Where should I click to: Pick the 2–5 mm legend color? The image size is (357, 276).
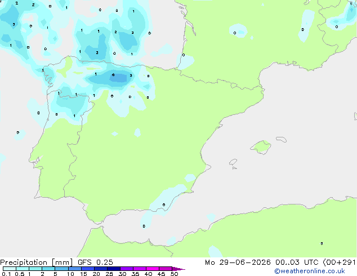tap(48, 269)
